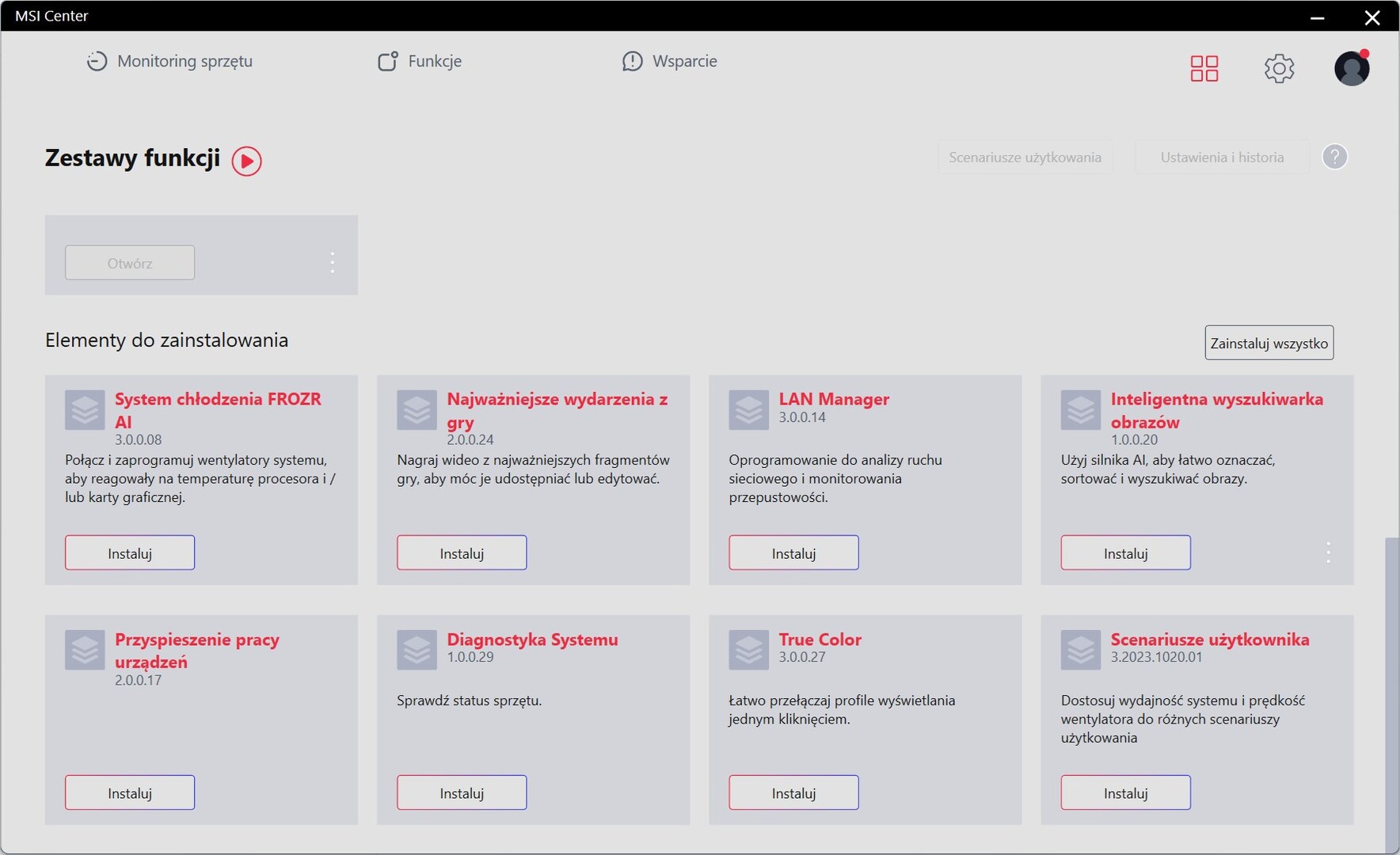The image size is (1400, 855).
Task: Install Scenariusze użytkownika
Action: pyautogui.click(x=1125, y=792)
